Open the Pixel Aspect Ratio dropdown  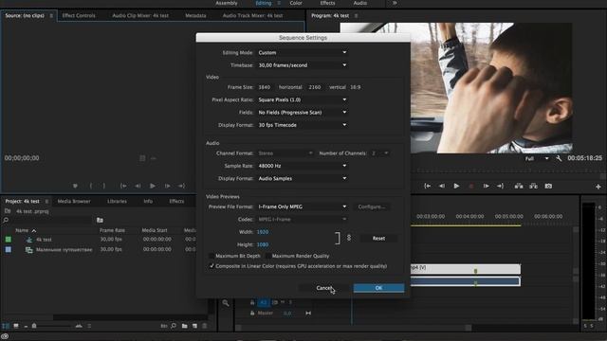303,99
